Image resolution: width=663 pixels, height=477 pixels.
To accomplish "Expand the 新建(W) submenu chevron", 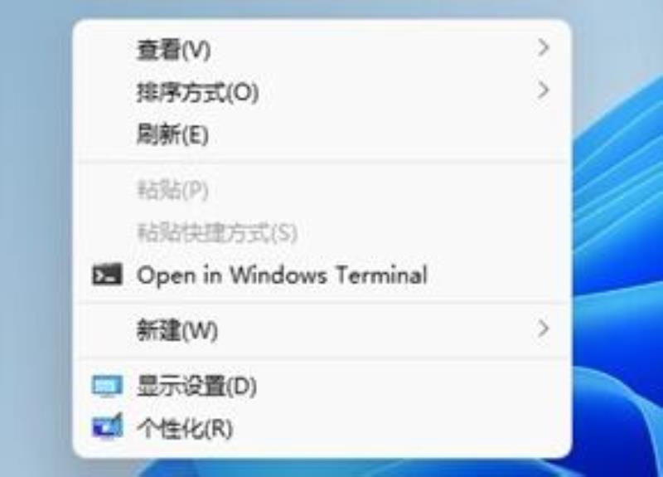I will [x=544, y=329].
